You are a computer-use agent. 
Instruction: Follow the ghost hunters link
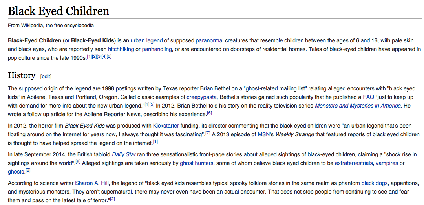197,163
